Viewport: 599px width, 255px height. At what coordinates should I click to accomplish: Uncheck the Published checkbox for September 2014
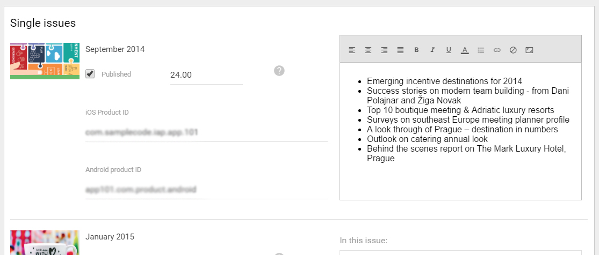pos(90,73)
